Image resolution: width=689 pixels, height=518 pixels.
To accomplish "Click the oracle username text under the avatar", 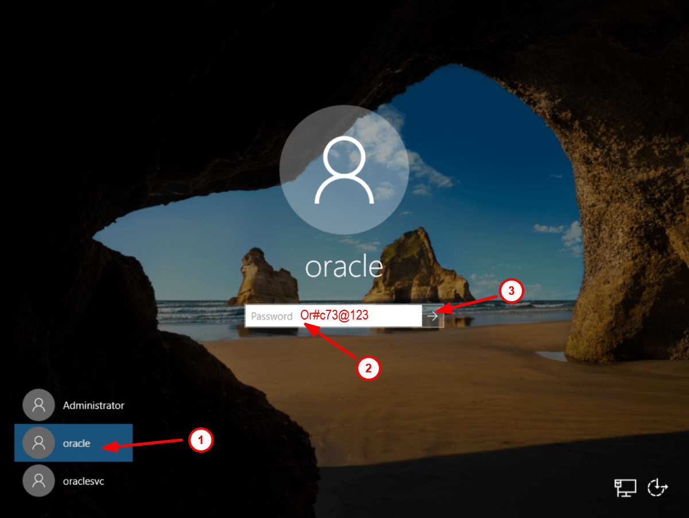I will [x=344, y=266].
